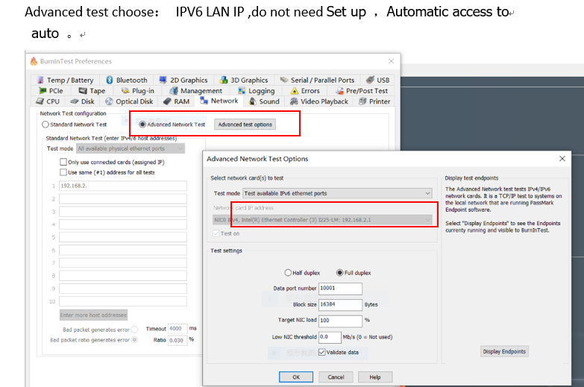The image size is (584, 387).
Task: Click the Bluetooth tab icon
Action: [x=110, y=80]
